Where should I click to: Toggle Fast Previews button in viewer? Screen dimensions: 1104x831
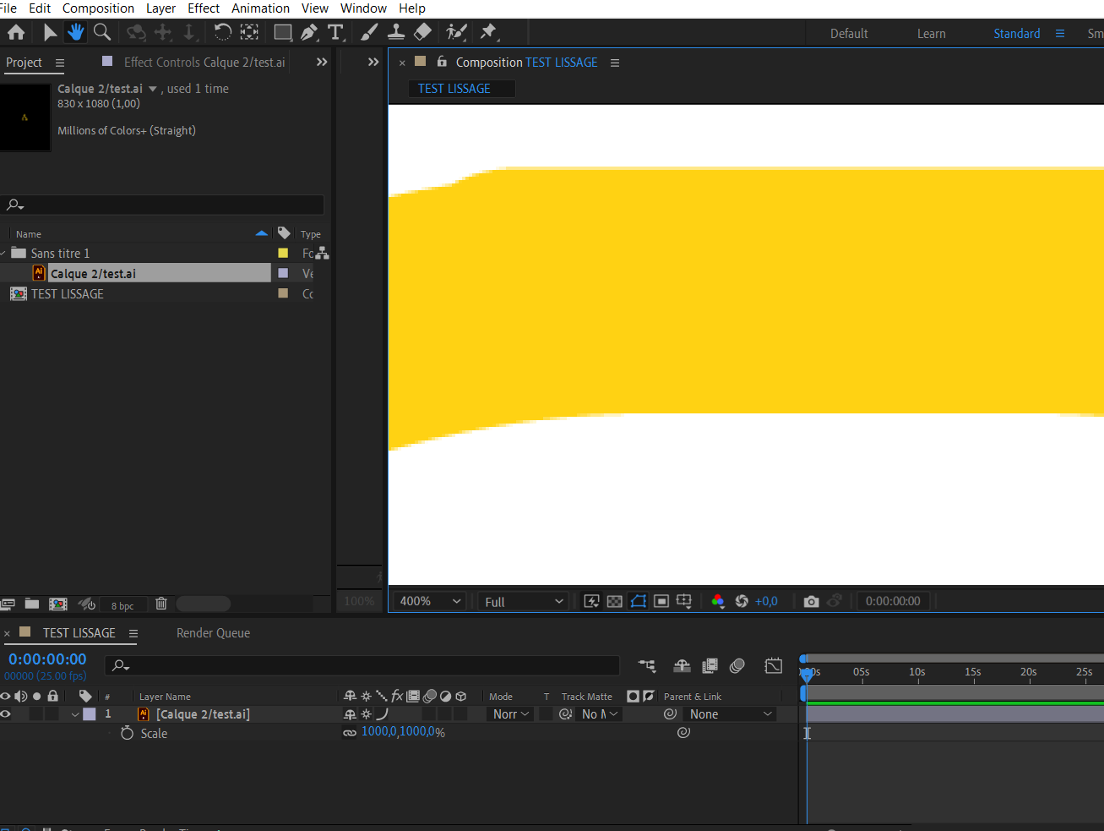(x=592, y=601)
